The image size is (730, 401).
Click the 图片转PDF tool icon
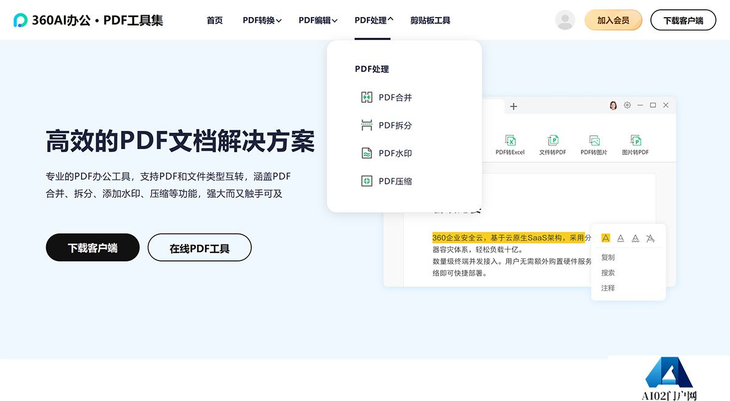click(636, 141)
